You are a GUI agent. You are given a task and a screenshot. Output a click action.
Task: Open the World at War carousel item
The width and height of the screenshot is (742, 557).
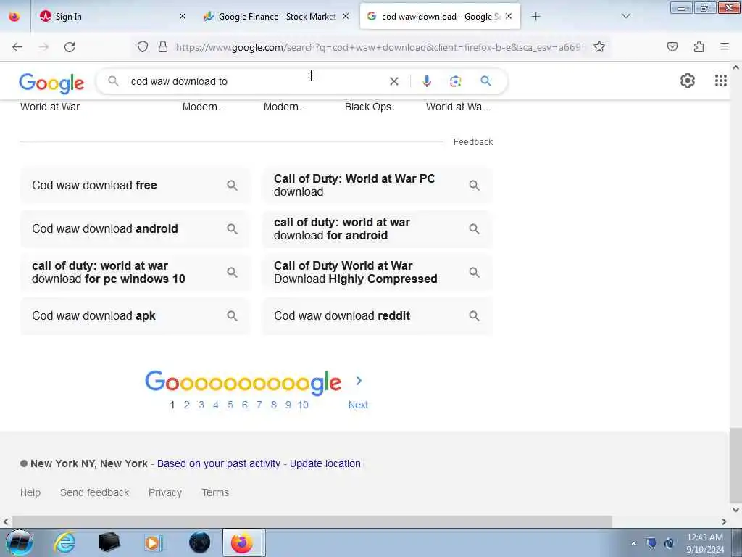tap(50, 107)
